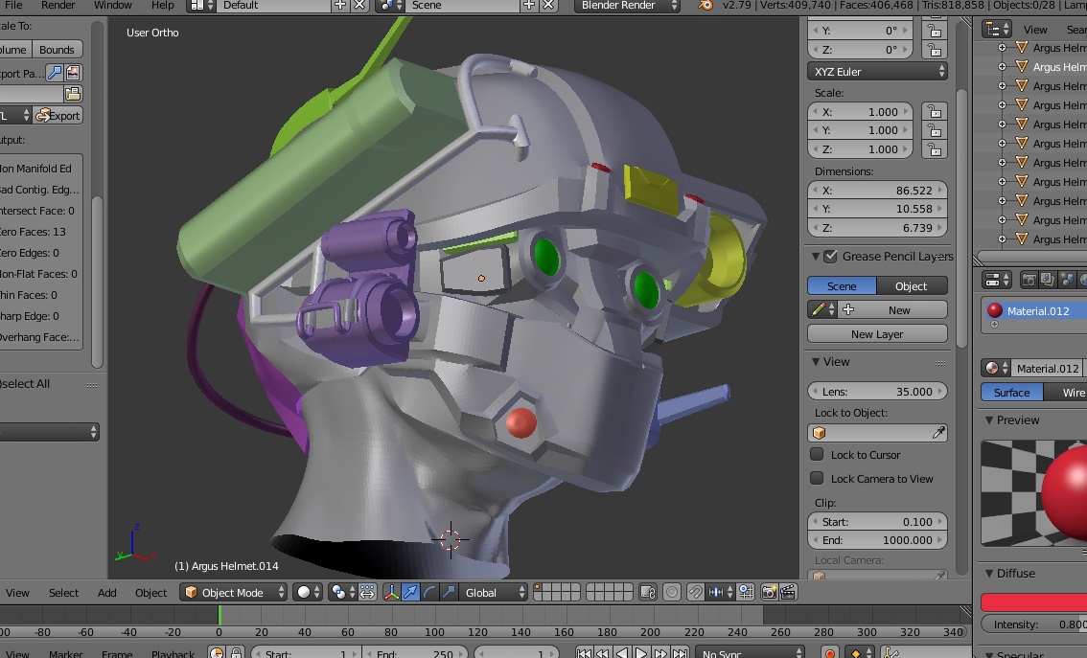Toggle the Scale X lock icon
Viewport: 1087px width, 658px height.
tap(933, 111)
